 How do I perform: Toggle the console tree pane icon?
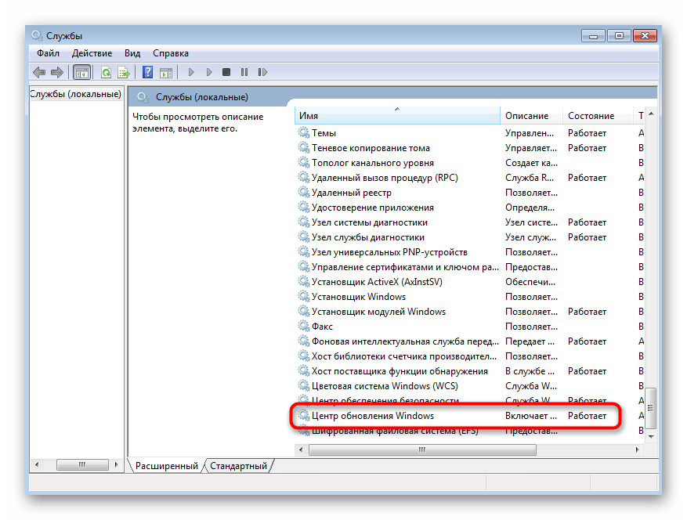82,72
